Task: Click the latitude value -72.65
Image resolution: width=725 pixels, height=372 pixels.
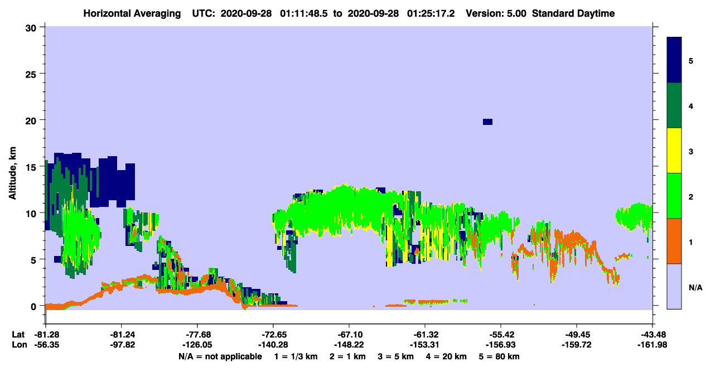Action: pyautogui.click(x=273, y=335)
